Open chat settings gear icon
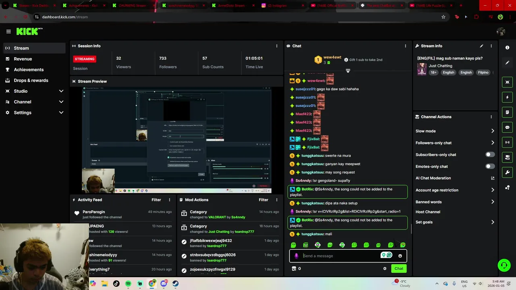516x290 pixels. pyautogui.click(x=385, y=269)
